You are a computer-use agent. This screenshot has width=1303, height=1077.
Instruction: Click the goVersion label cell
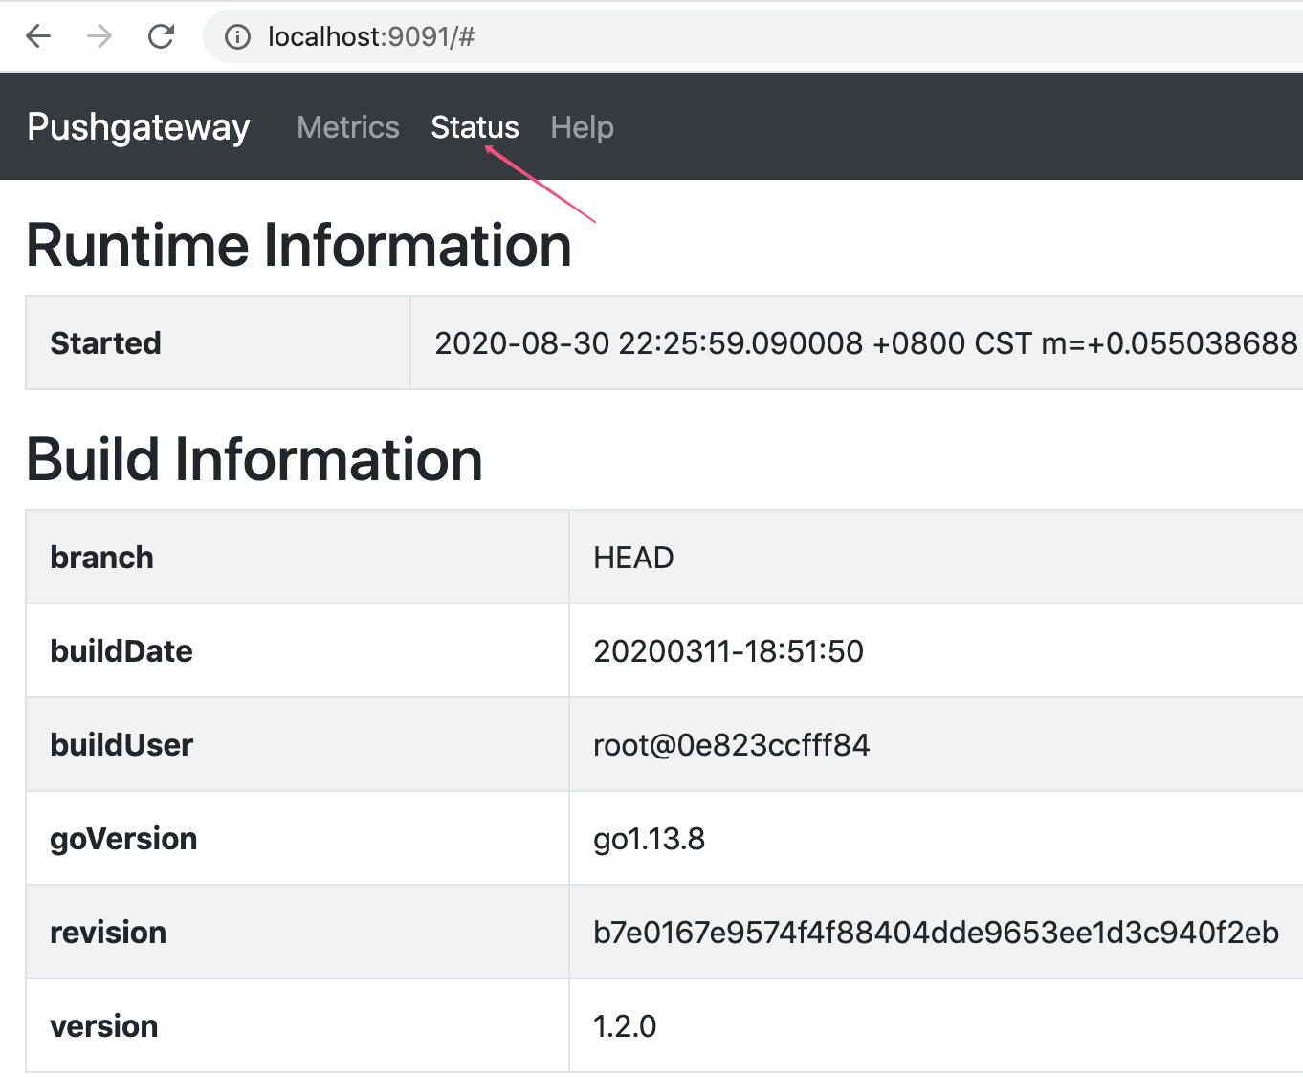298,838
